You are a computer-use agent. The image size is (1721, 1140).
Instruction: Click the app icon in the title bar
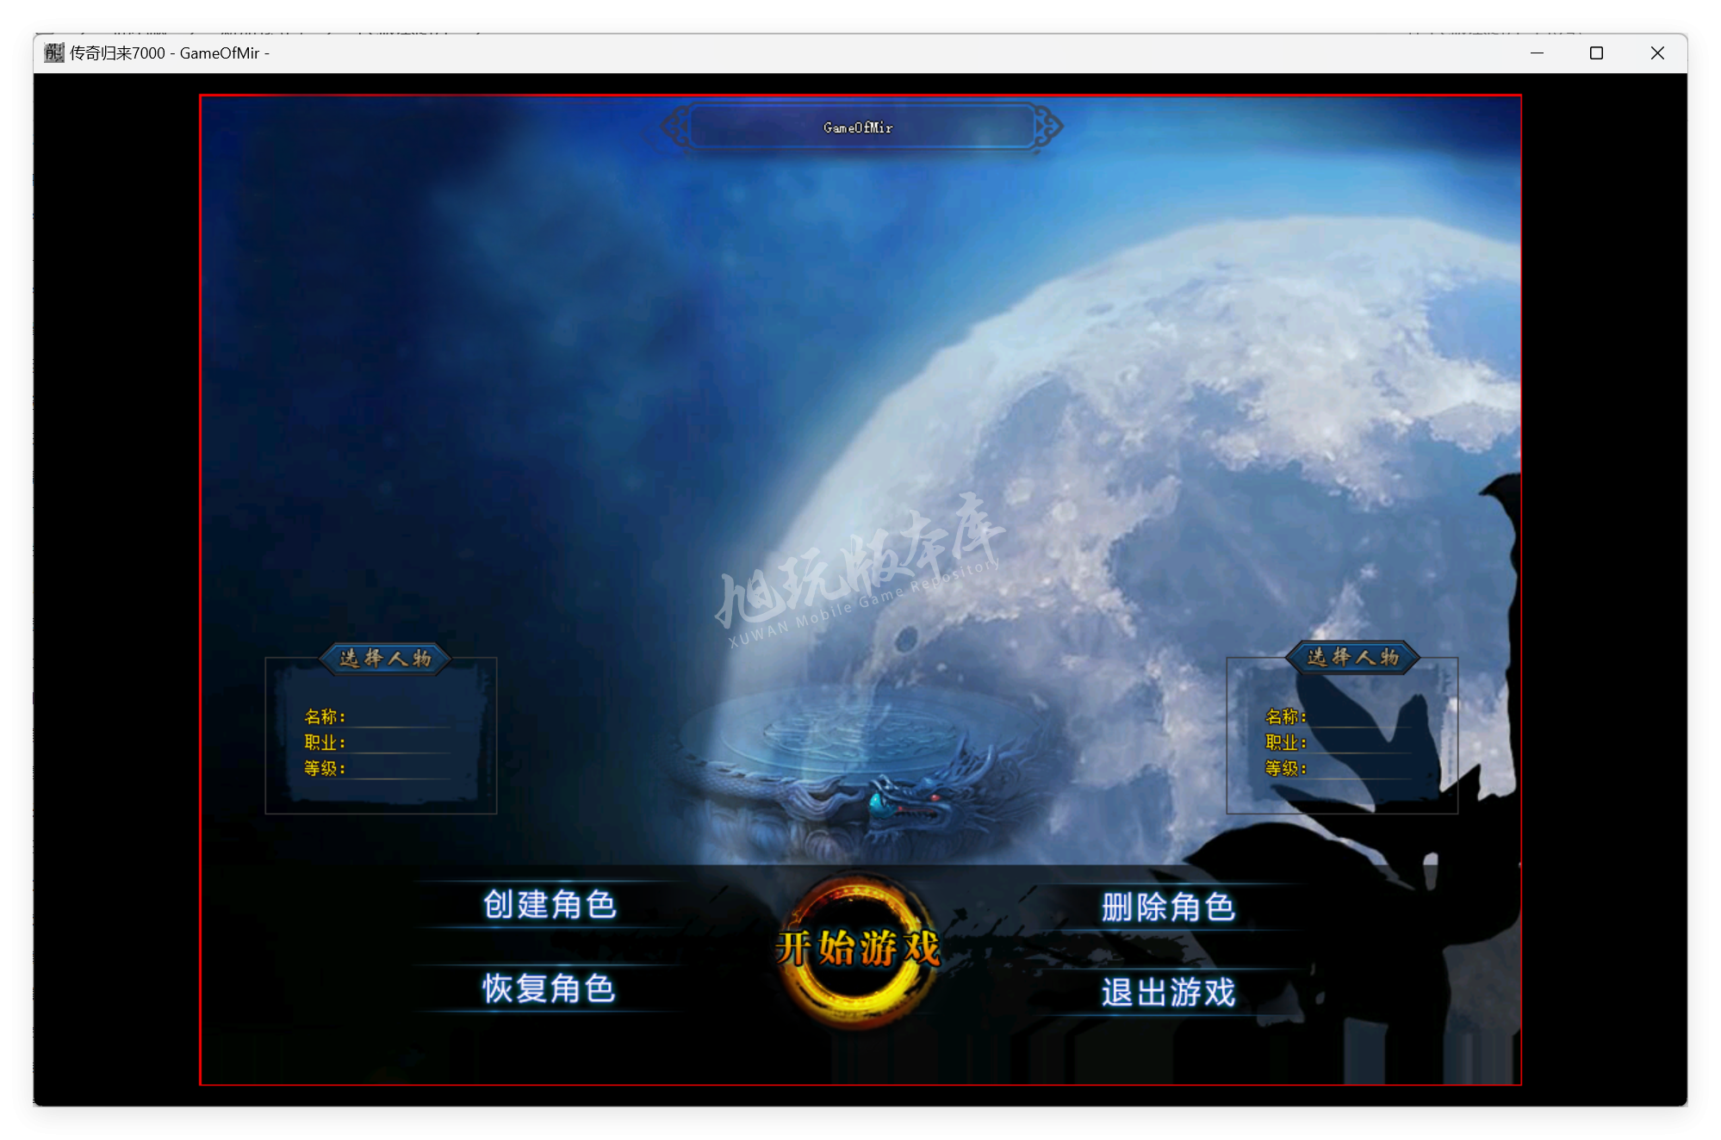[54, 53]
